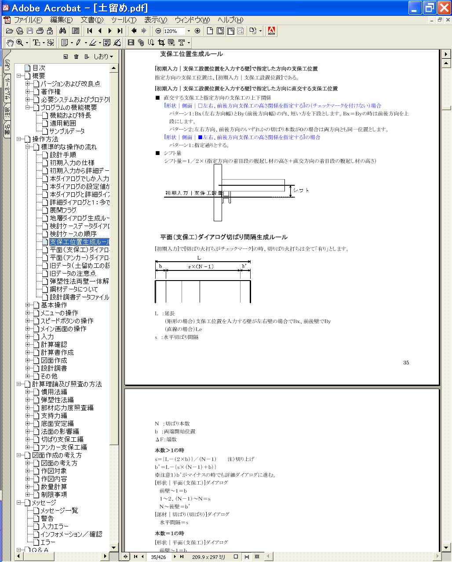Click the Open file folder icon

[9, 31]
